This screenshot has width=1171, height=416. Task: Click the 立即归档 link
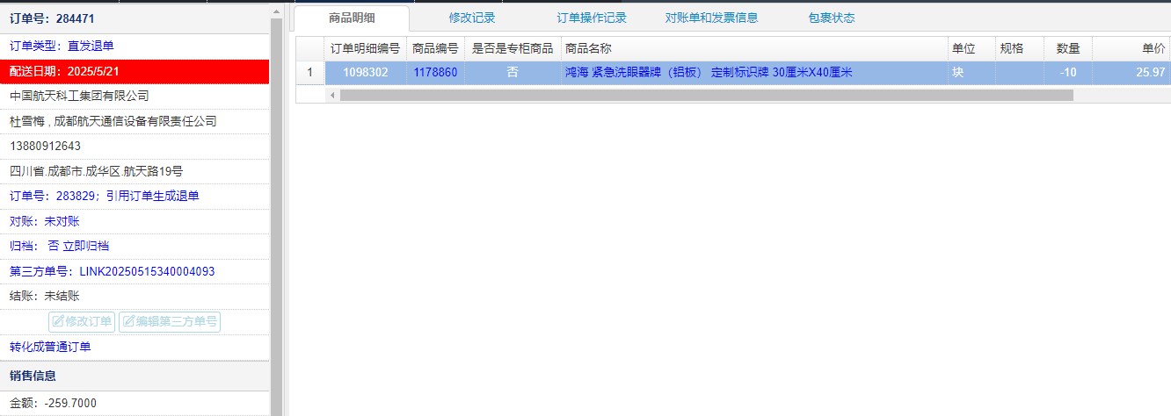[86, 247]
